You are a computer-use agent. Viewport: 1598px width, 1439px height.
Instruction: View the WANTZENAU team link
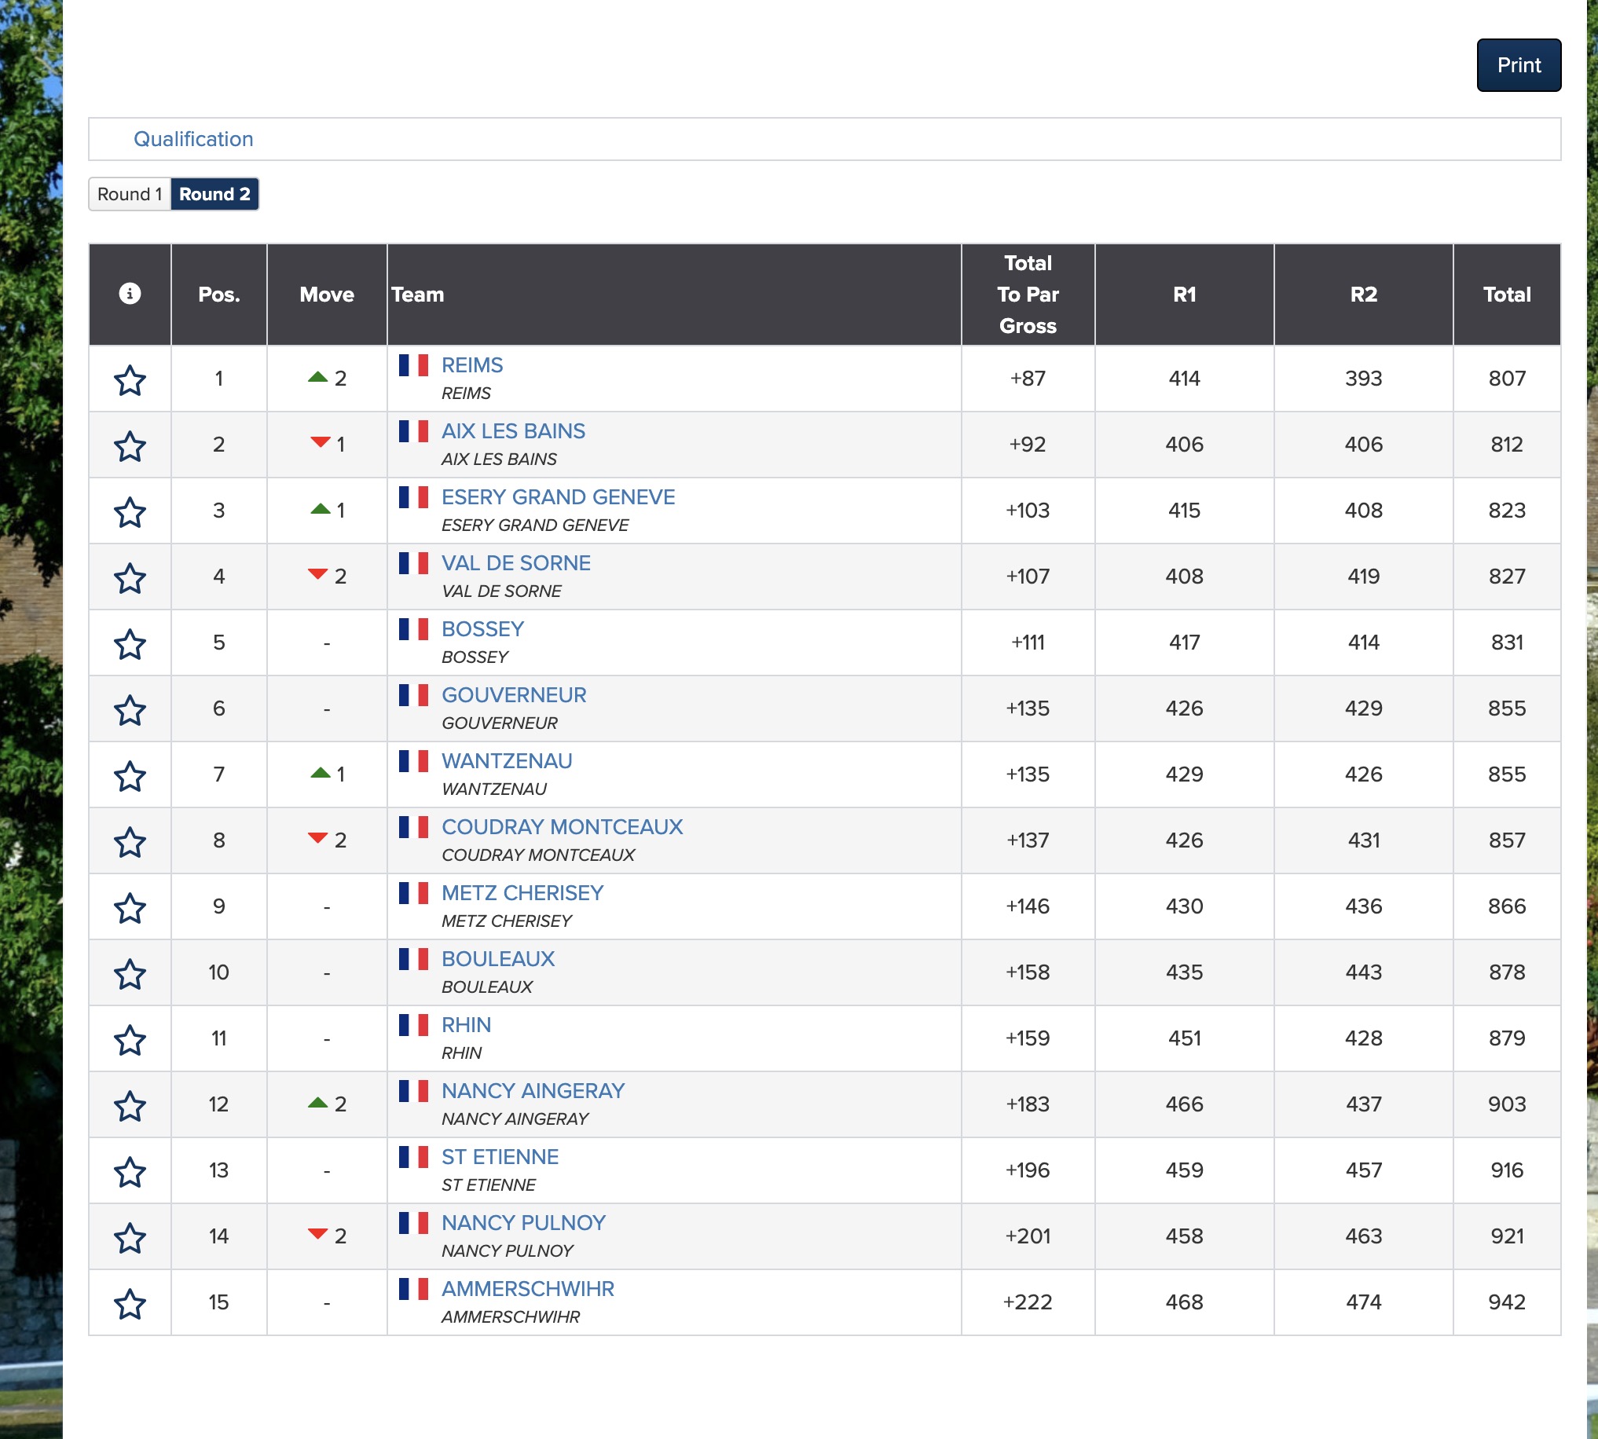tap(507, 761)
